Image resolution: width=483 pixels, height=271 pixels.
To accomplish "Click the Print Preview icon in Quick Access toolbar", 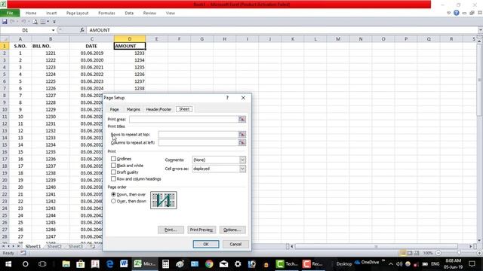I will click(x=35, y=22).
